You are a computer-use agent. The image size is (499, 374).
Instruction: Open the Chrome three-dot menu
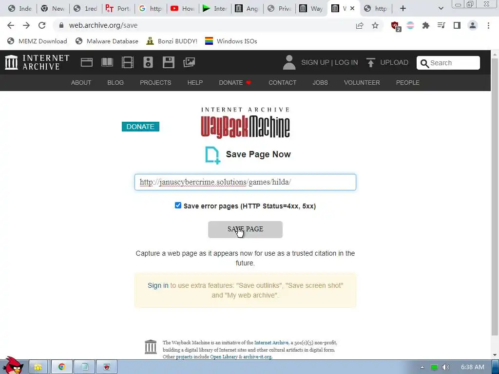tap(488, 25)
